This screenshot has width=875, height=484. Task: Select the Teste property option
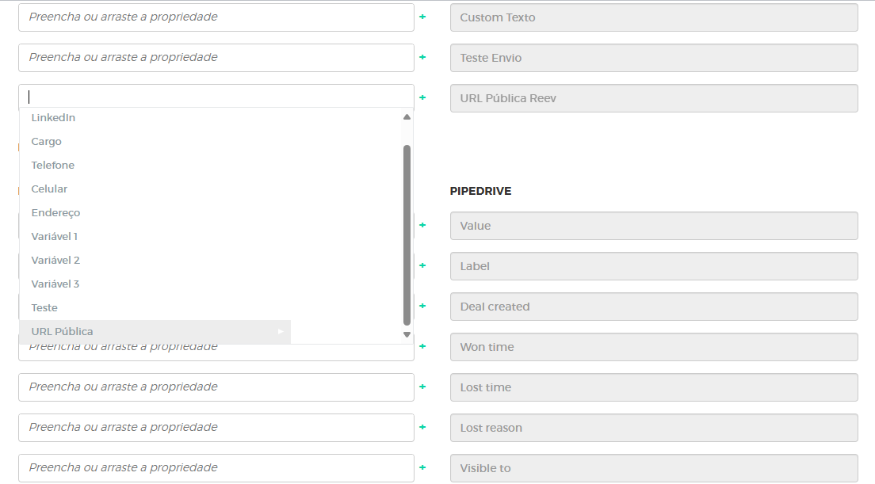point(44,308)
